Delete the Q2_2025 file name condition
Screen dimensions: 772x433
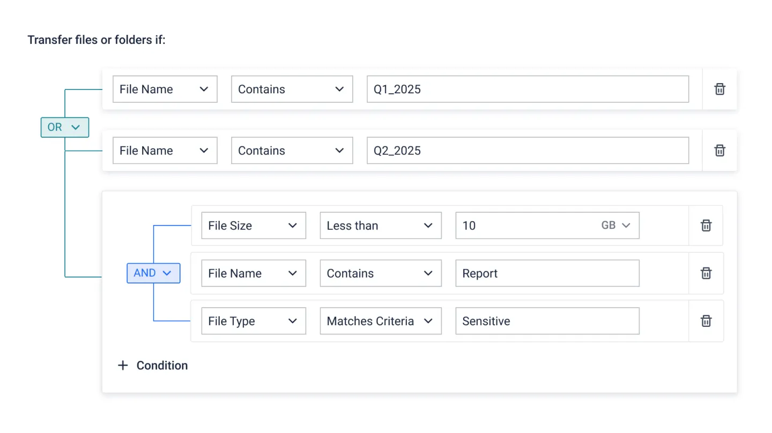tap(719, 151)
